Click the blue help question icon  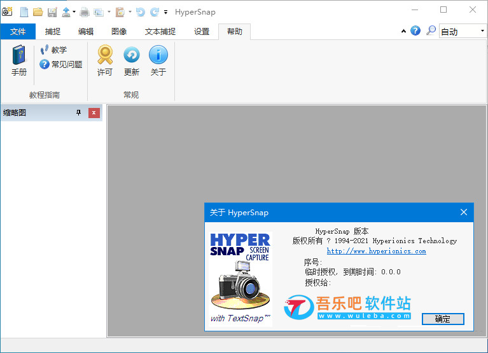pos(415,30)
